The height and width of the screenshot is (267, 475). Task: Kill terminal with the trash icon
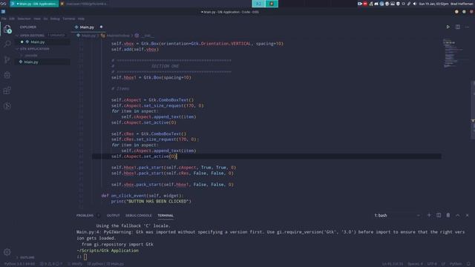click(448, 215)
